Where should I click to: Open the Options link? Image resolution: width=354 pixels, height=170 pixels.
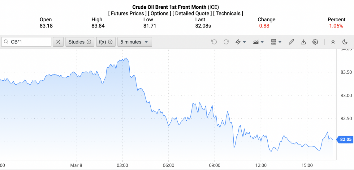tap(159, 14)
